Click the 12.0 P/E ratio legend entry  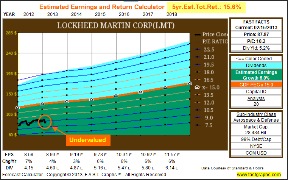(x=205, y=102)
